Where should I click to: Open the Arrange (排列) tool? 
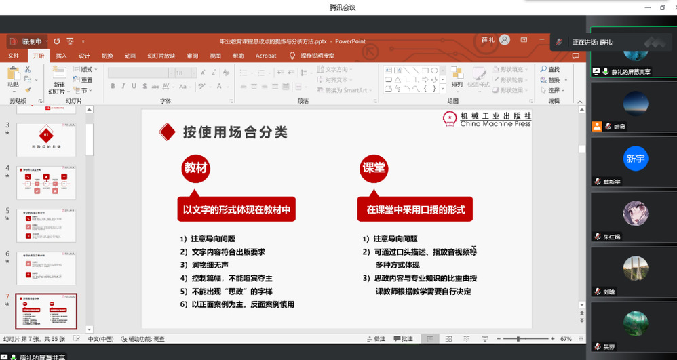[x=457, y=75]
